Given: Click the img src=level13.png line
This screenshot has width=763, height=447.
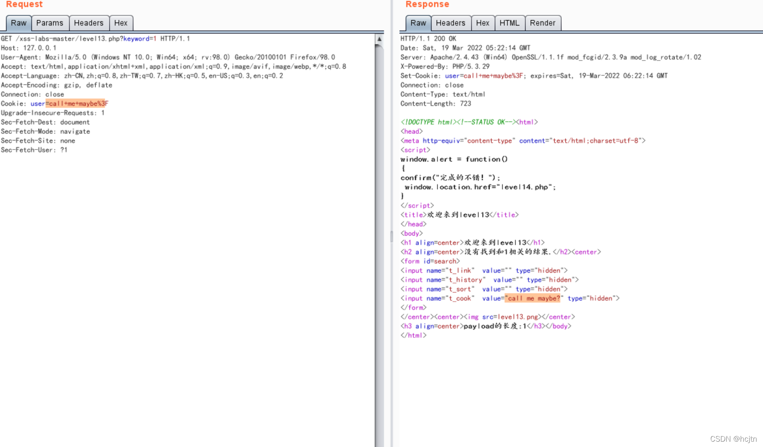Looking at the screenshot, I should point(487,317).
